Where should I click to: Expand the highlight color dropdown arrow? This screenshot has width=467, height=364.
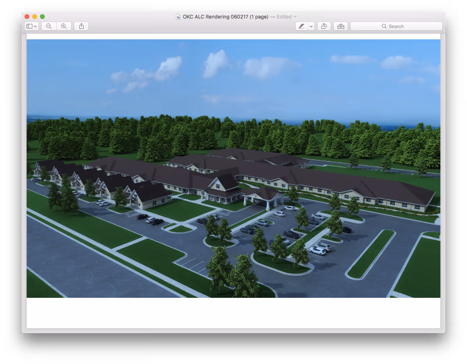click(311, 26)
